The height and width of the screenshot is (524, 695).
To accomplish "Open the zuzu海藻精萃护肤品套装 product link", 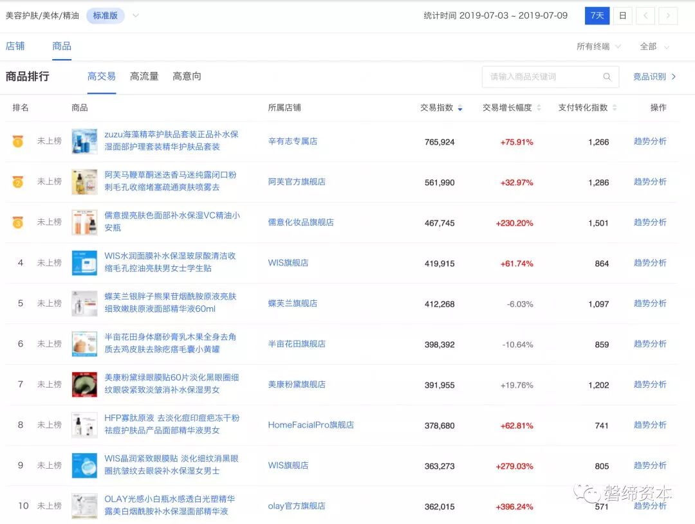I will click(x=171, y=140).
